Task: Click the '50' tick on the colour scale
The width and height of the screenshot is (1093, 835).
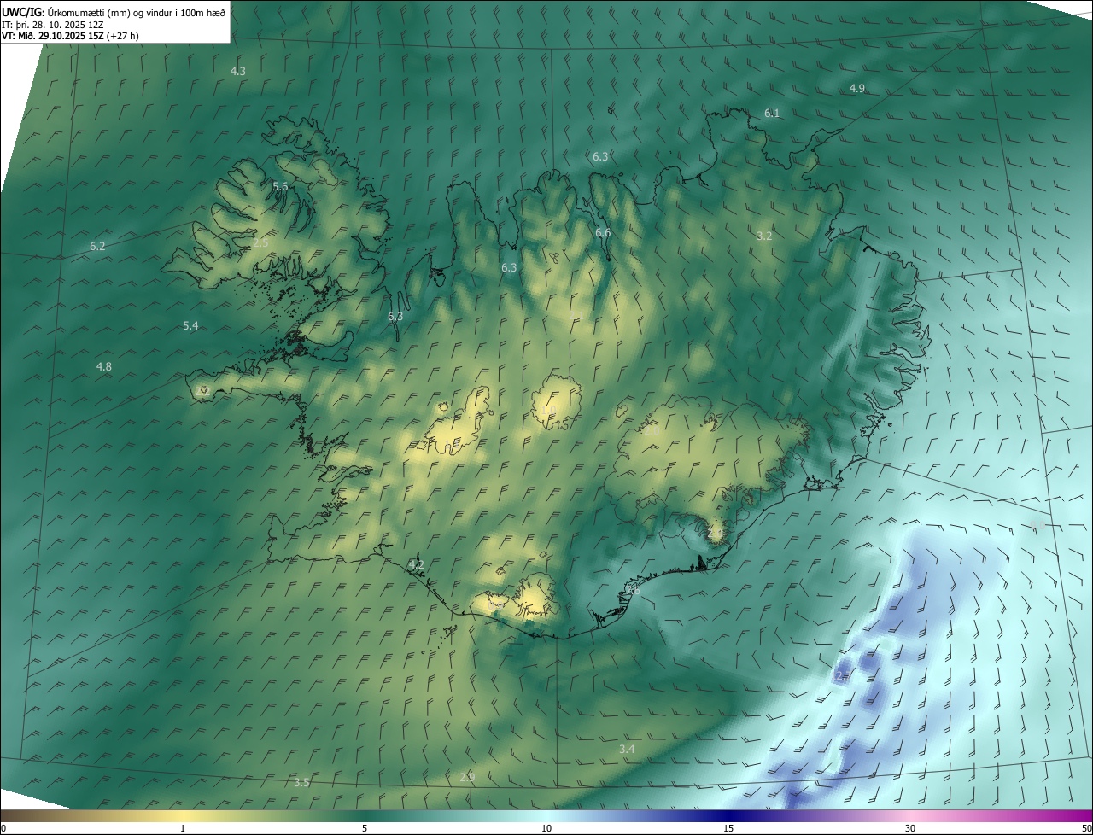Action: [x=1085, y=828]
